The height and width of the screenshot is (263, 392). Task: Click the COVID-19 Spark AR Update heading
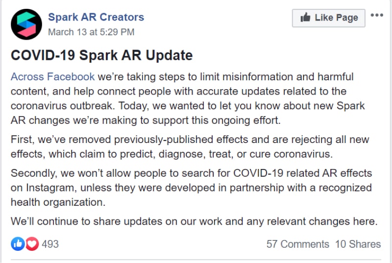(102, 55)
